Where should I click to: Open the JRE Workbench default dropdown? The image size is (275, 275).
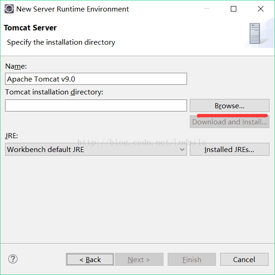[x=96, y=149]
